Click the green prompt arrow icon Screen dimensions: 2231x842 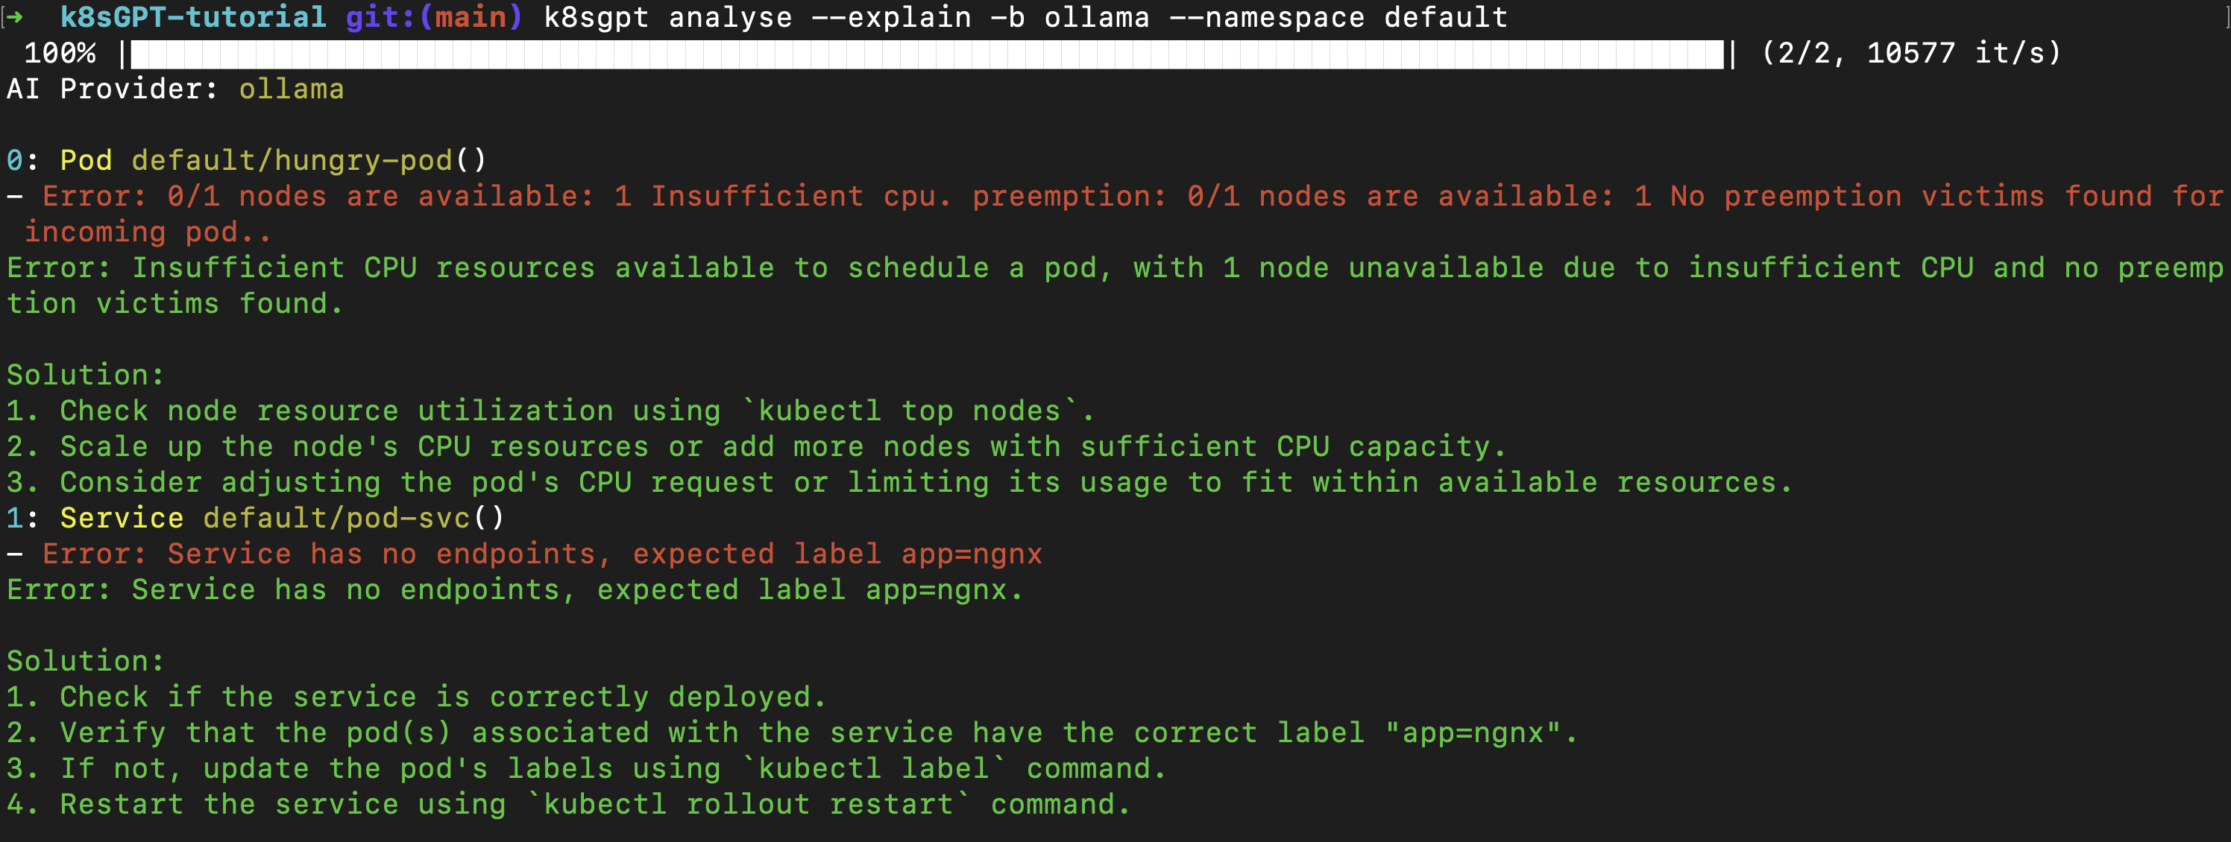pos(16,17)
